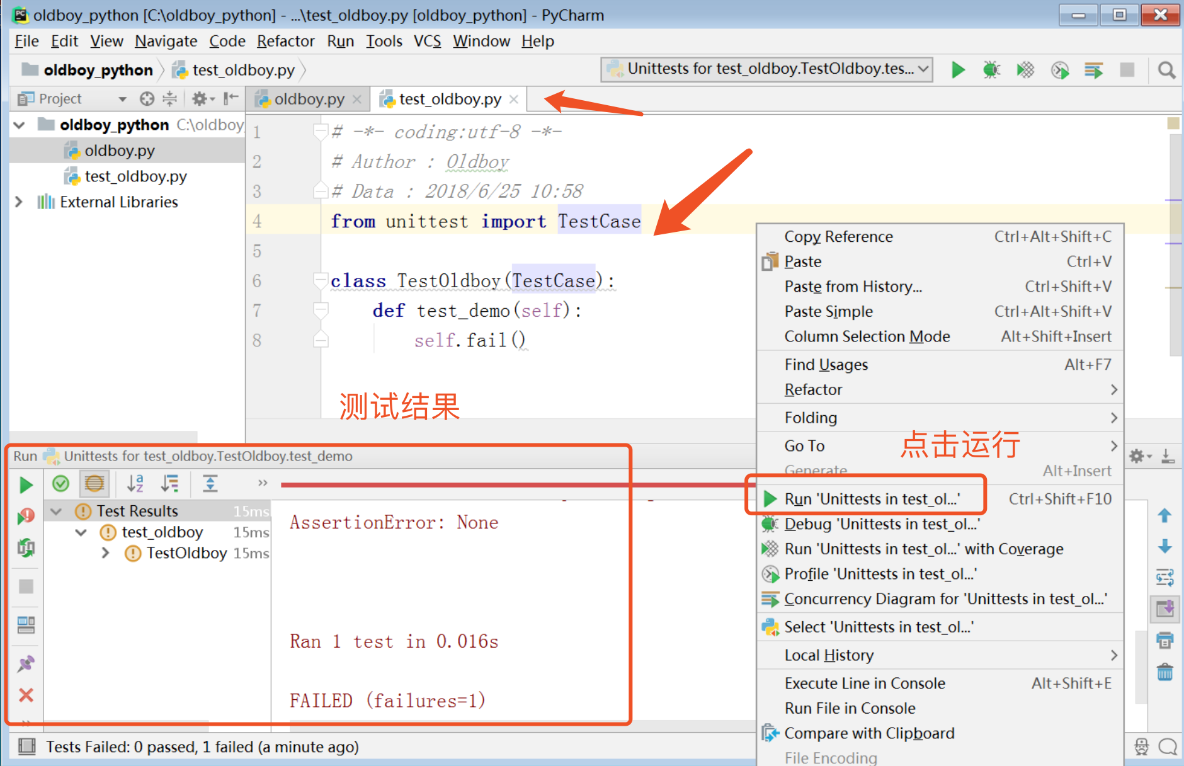Sort tests by duration icon
Image resolution: width=1184 pixels, height=766 pixels.
(x=169, y=484)
